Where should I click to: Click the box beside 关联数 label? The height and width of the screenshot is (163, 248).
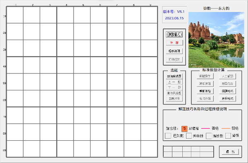[x=189, y=136]
